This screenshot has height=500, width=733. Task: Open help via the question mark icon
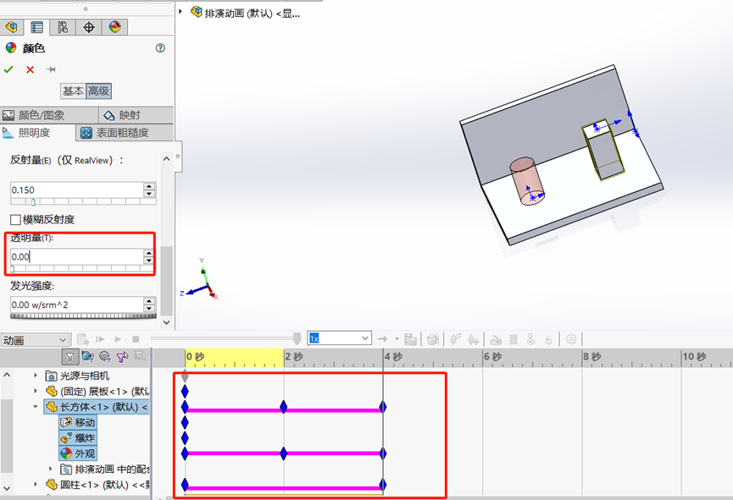coord(161,48)
